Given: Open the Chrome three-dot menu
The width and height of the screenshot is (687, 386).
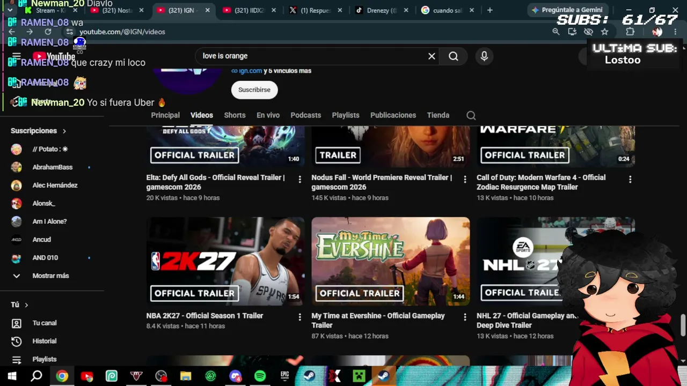Looking at the screenshot, I should [675, 32].
